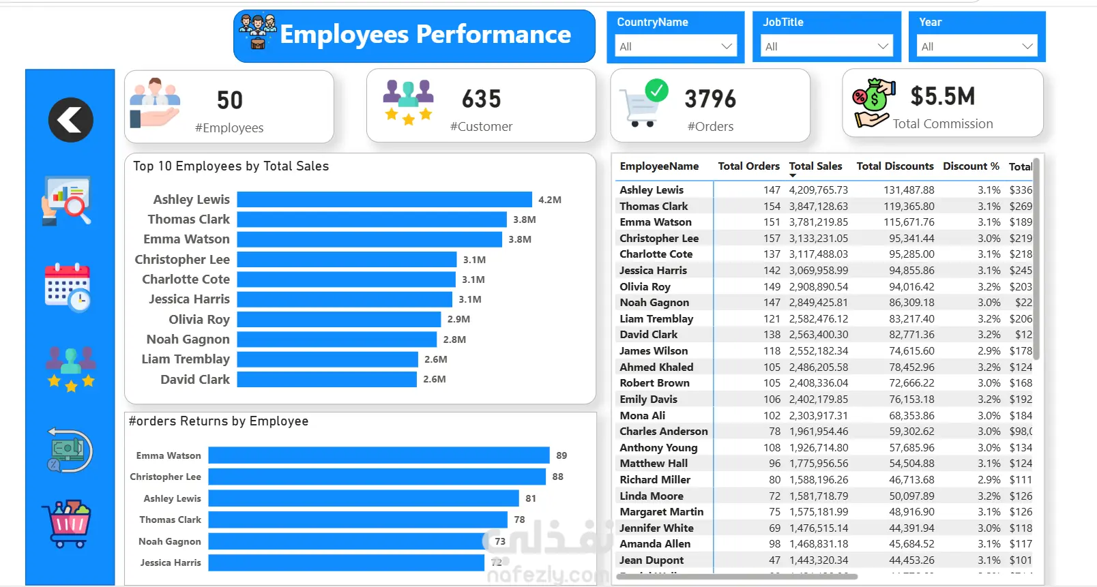Select Liam Tremblay bar in Top 10 chart

pyautogui.click(x=327, y=359)
